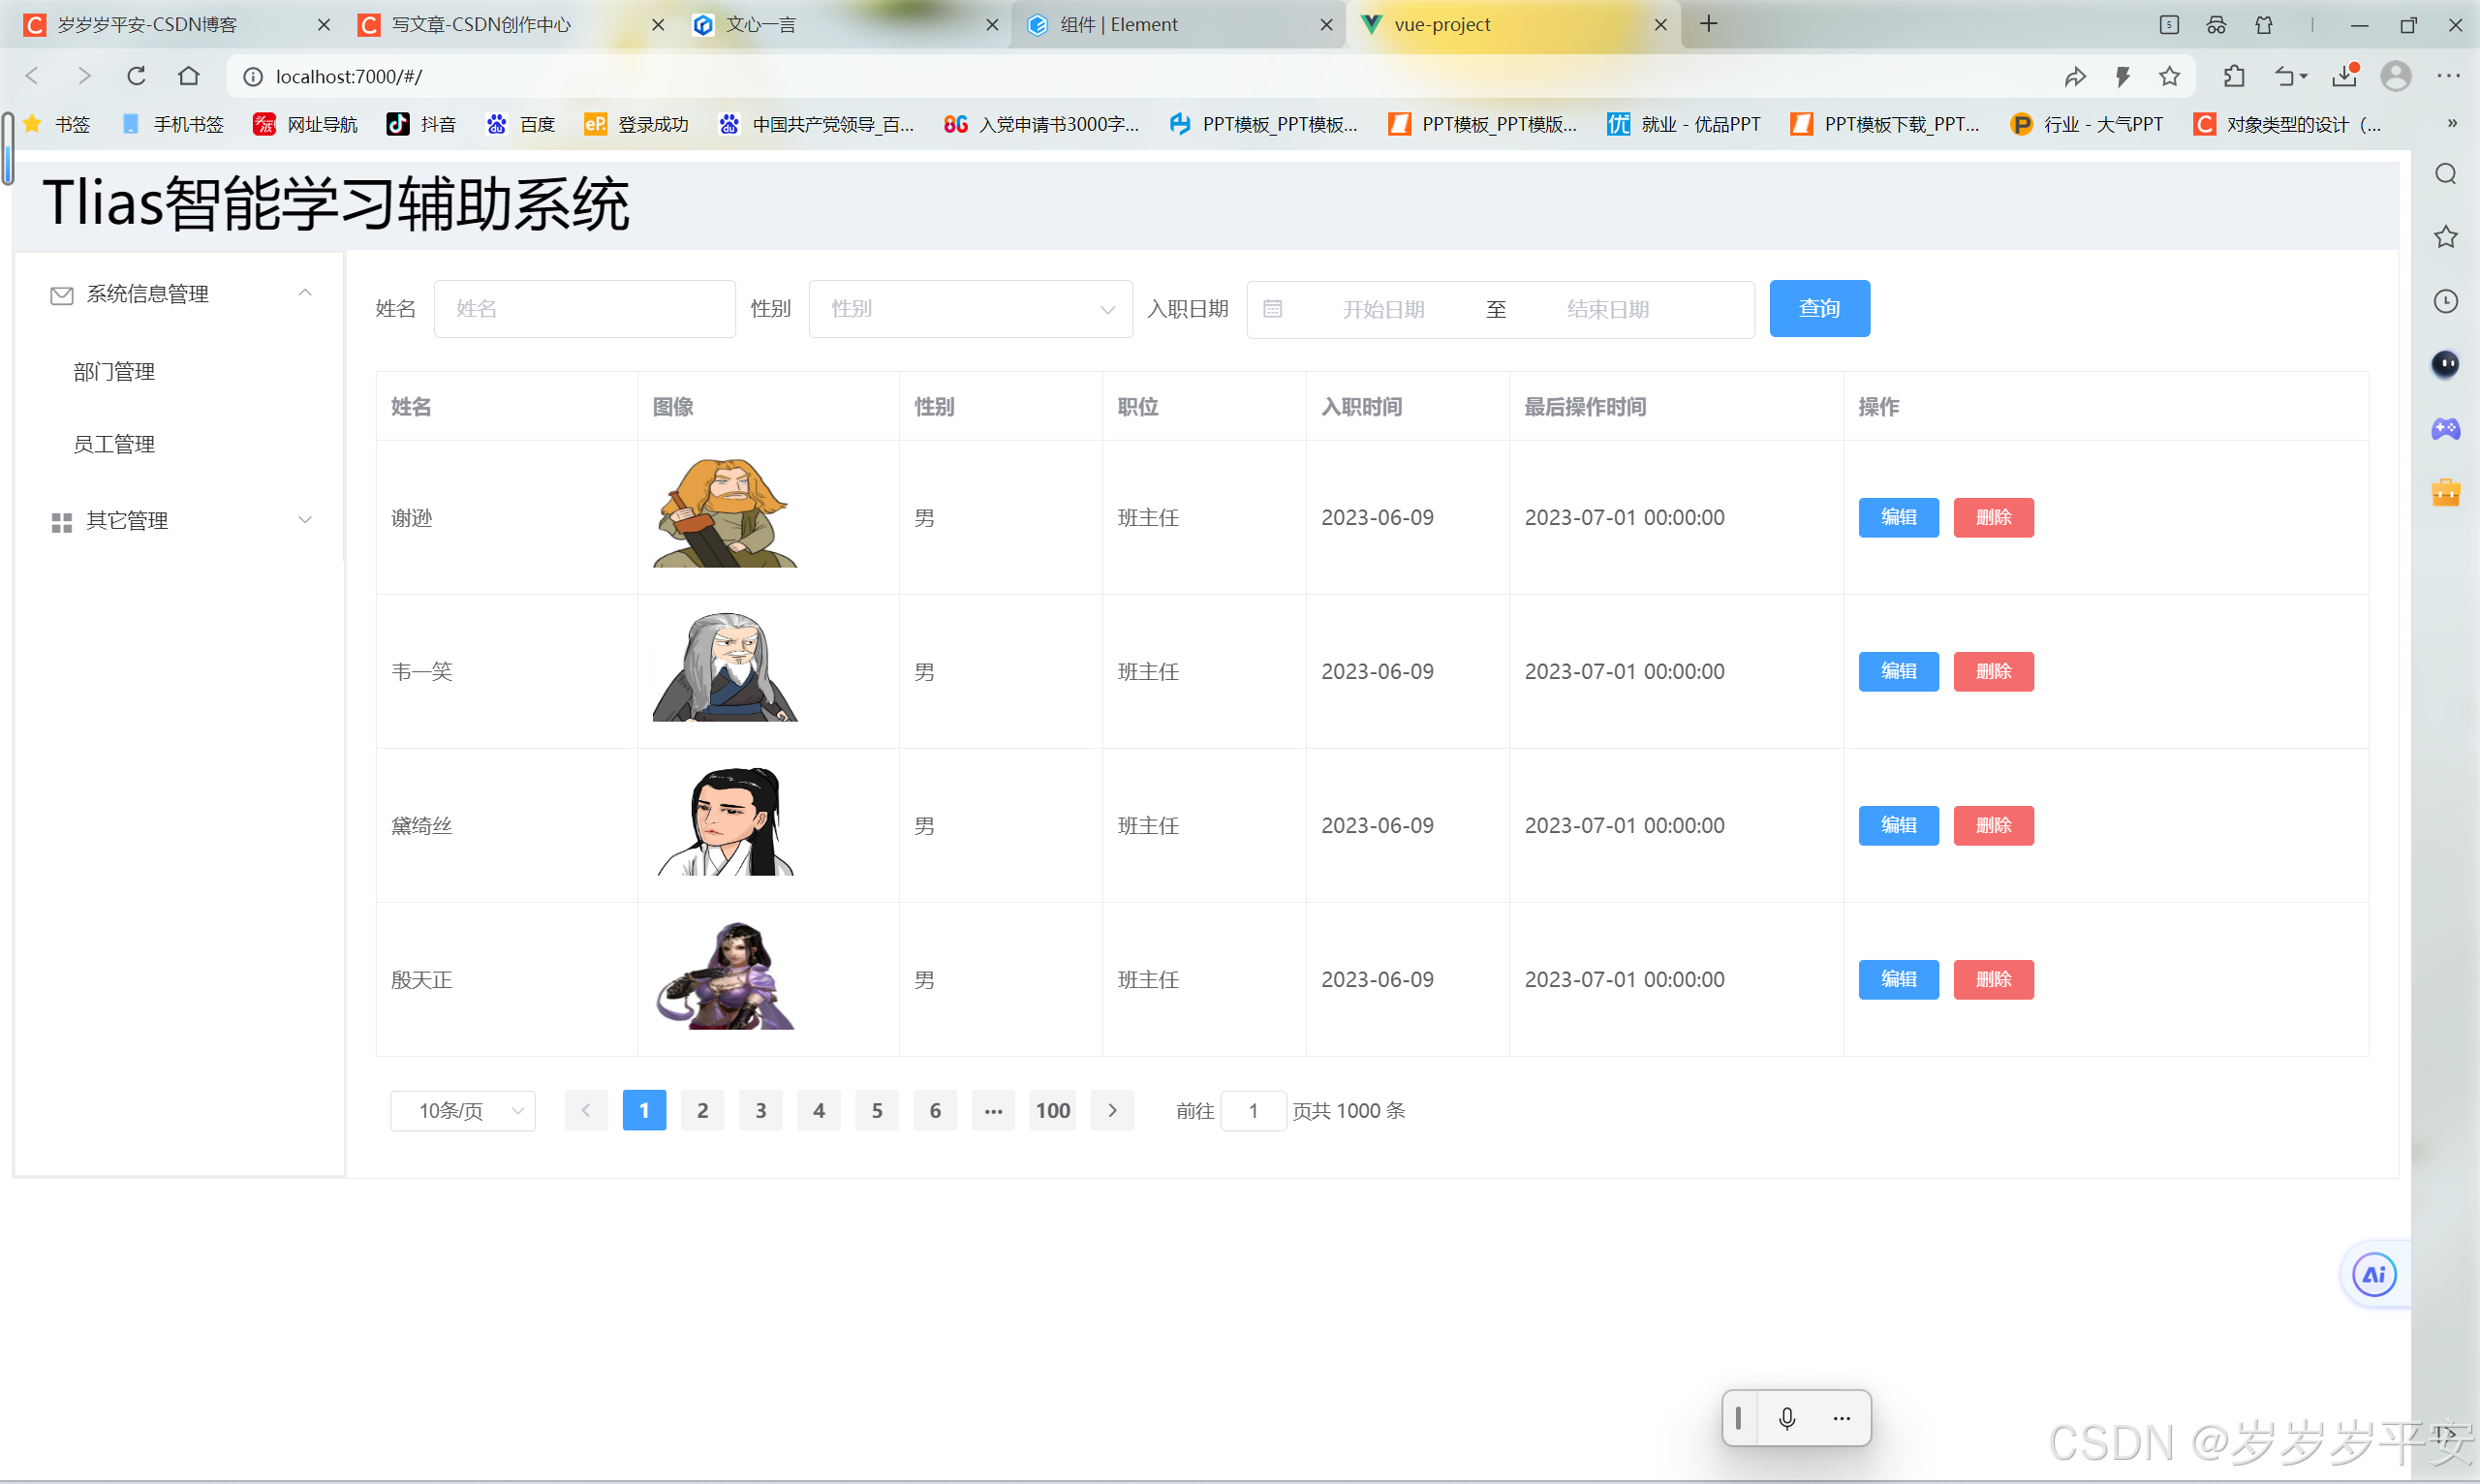Click the 前往 page number jump input
Image resolution: width=2480 pixels, height=1484 pixels.
pos(1253,1110)
